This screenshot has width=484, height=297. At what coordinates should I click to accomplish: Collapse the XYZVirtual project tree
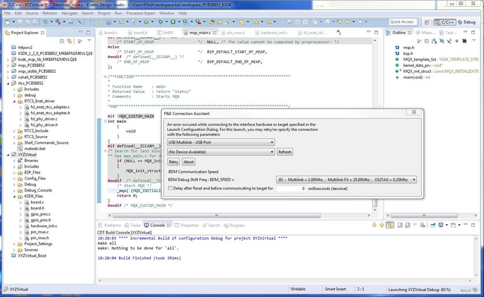[8, 155]
